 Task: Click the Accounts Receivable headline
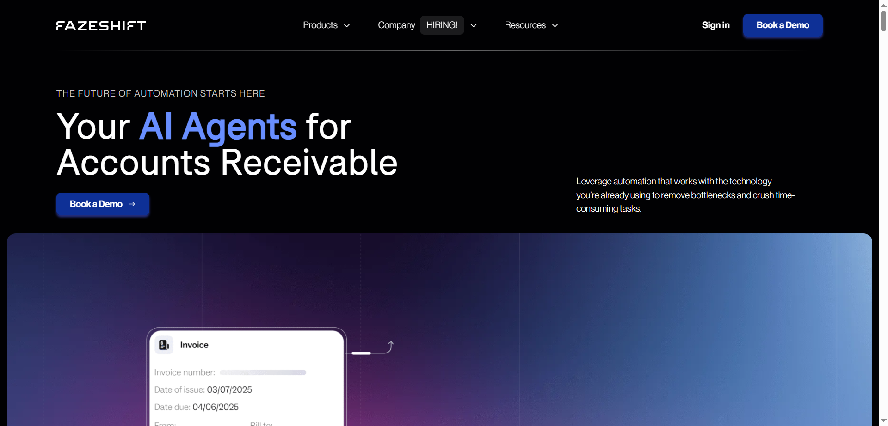pyautogui.click(x=227, y=163)
